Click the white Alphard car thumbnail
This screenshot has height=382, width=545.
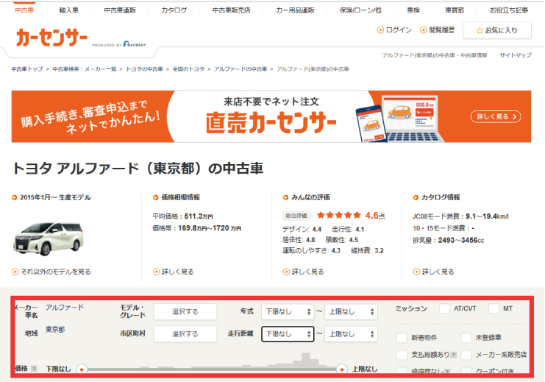pos(49,238)
